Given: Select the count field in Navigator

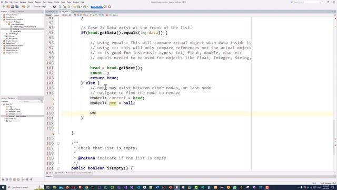Looking at the screenshot, I should [12, 119].
